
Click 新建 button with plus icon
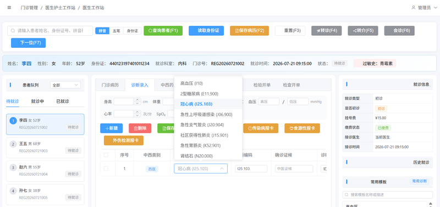pyautogui.click(x=112, y=128)
